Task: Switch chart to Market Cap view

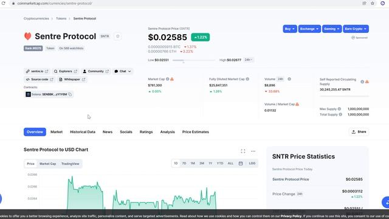Action: (x=47, y=164)
